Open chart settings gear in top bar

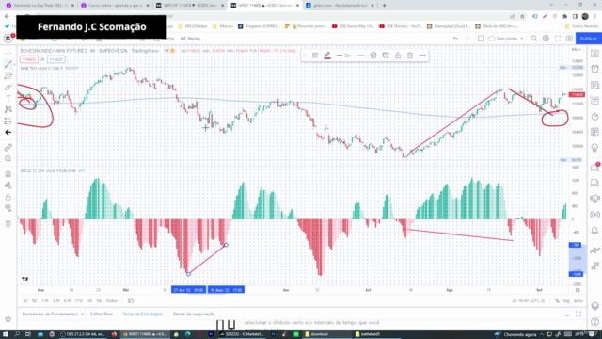click(546, 39)
